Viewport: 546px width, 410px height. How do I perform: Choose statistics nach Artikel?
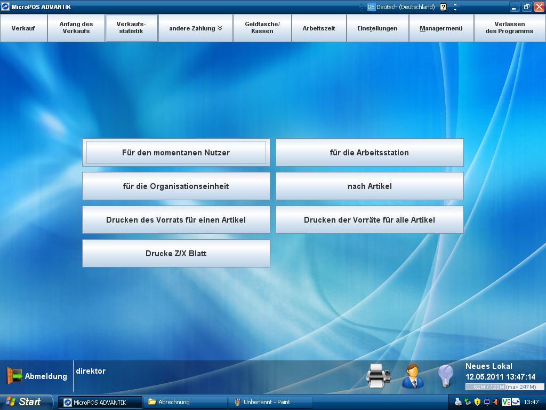pos(370,186)
